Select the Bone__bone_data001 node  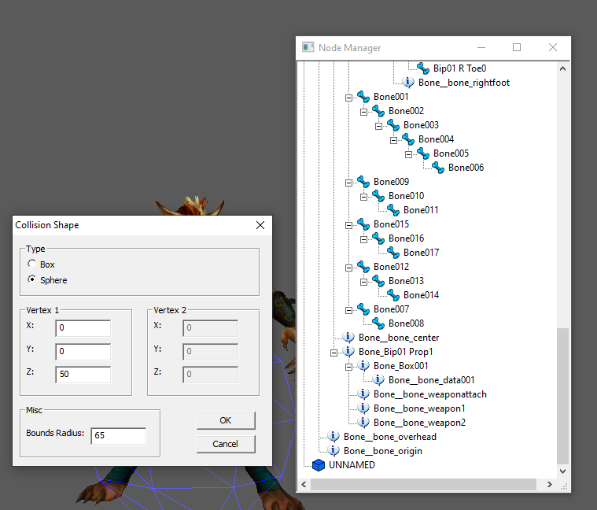431,379
